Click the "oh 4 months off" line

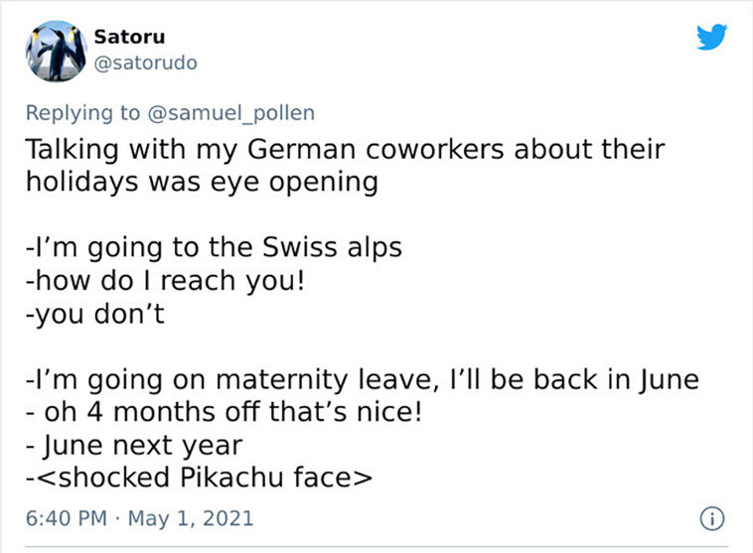pos(224,412)
